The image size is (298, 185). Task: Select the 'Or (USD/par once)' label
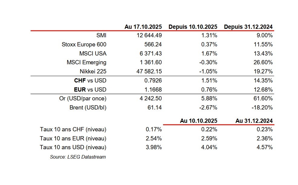[x=84, y=99]
